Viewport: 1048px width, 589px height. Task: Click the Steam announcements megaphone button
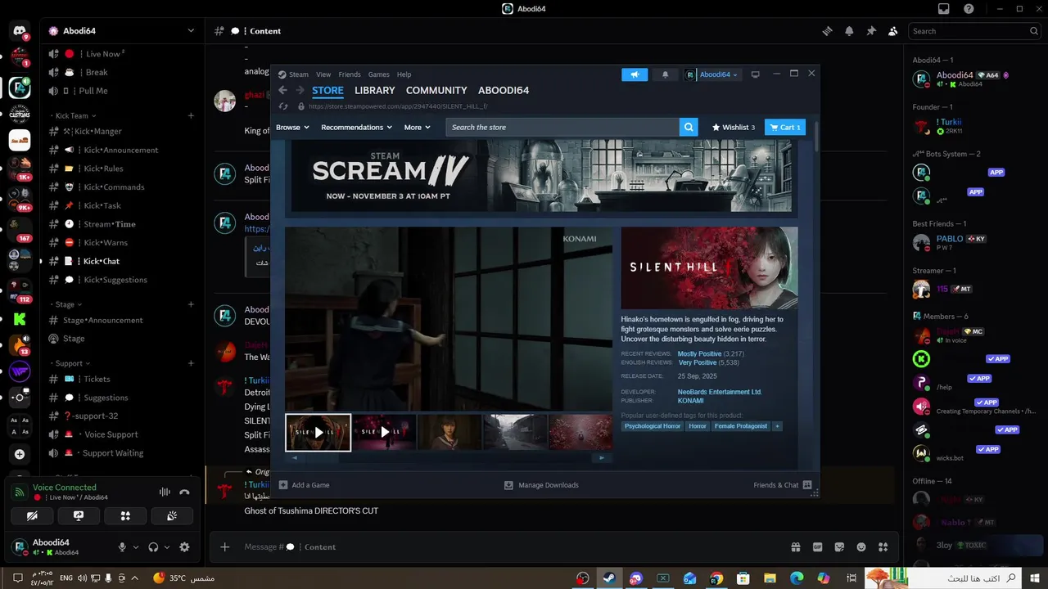pyautogui.click(x=635, y=74)
